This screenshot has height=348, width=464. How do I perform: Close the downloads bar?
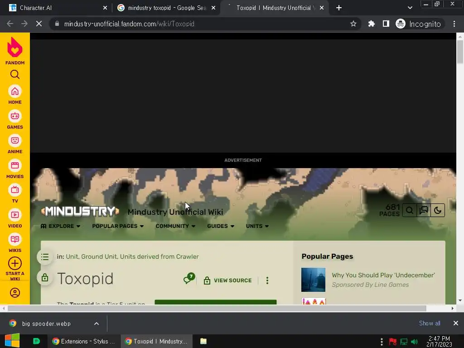tap(456, 323)
